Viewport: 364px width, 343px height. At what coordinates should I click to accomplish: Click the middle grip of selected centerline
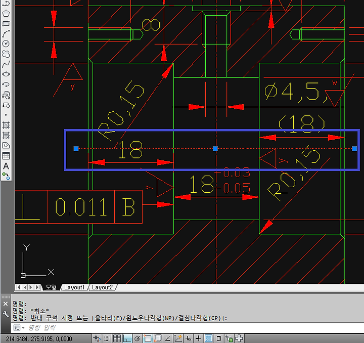pyautogui.click(x=215, y=149)
